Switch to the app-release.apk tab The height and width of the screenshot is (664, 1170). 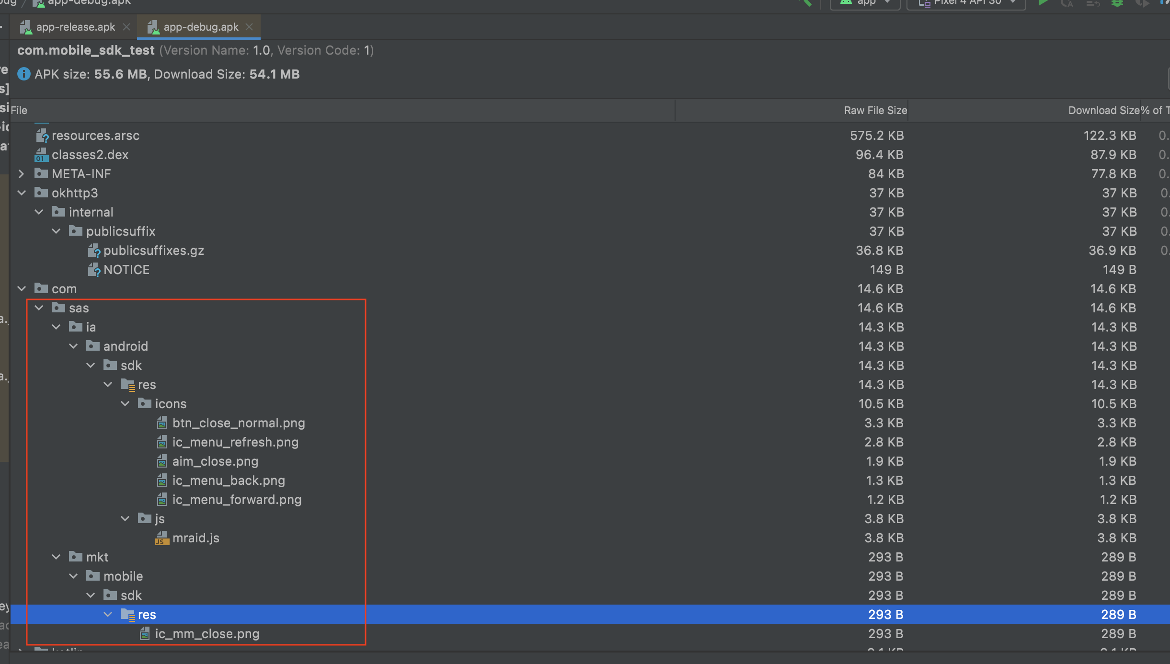(x=74, y=26)
